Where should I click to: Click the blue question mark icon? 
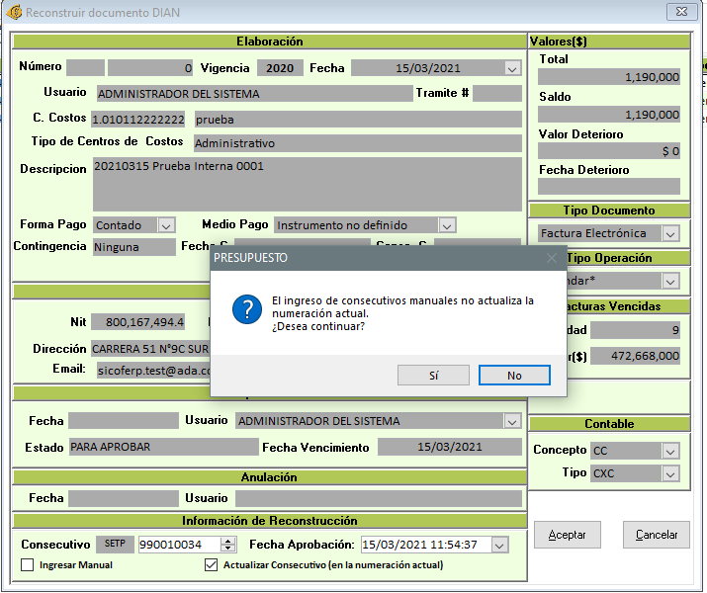tap(245, 308)
